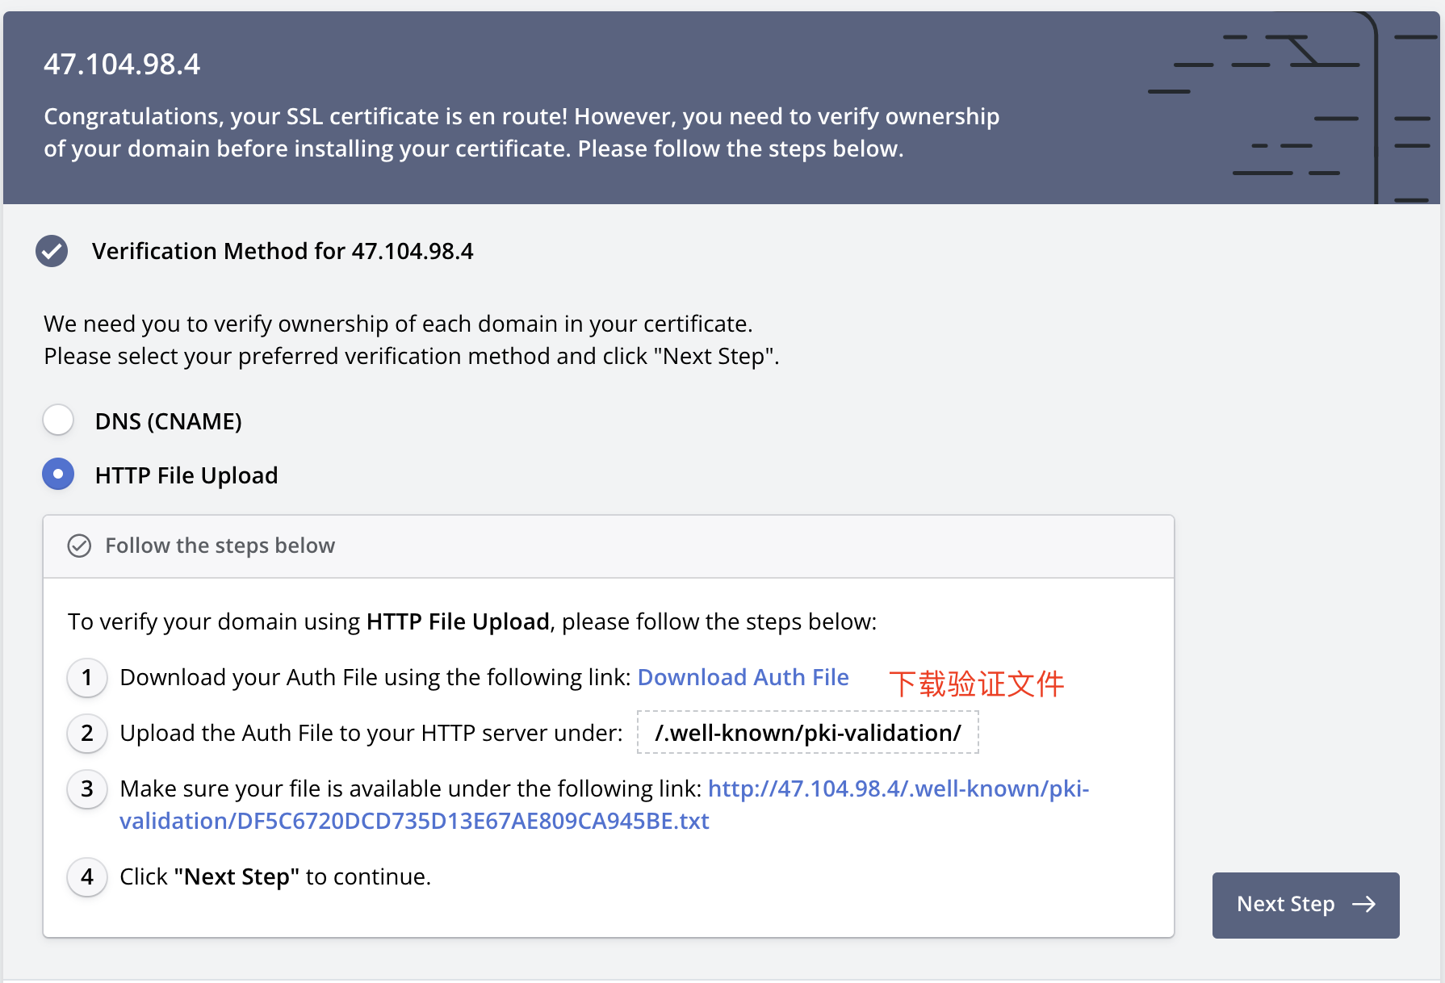This screenshot has height=983, width=1445.
Task: Click the /.well-known/pki-validation/ path box
Action: point(807,733)
